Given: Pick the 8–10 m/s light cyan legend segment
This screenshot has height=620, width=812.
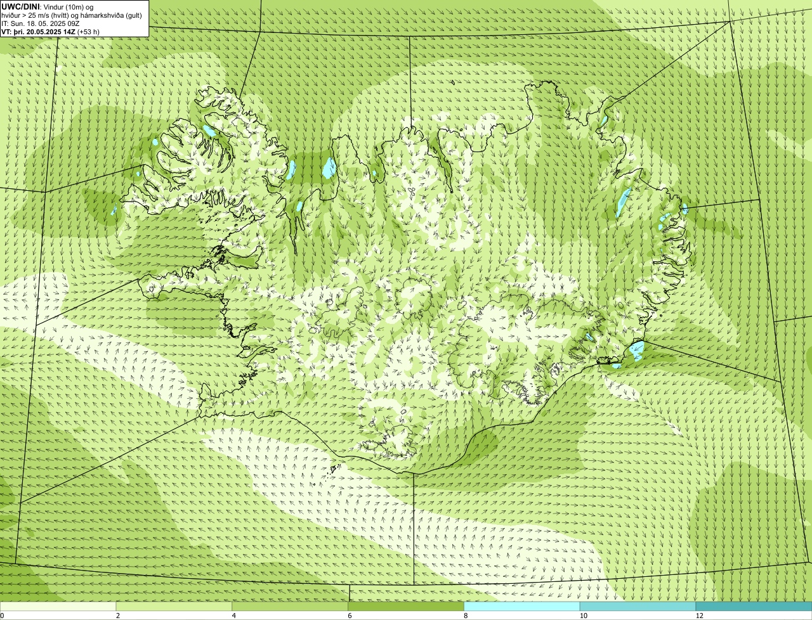Looking at the screenshot, I should tap(522, 607).
